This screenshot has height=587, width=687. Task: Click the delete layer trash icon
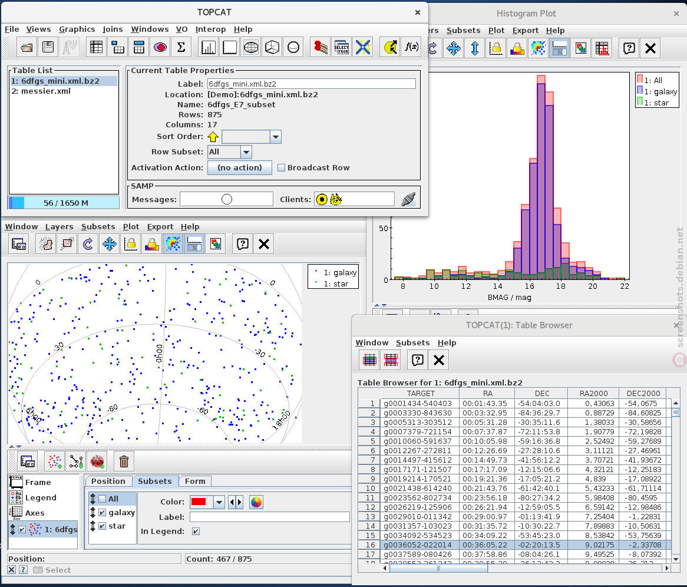click(124, 461)
